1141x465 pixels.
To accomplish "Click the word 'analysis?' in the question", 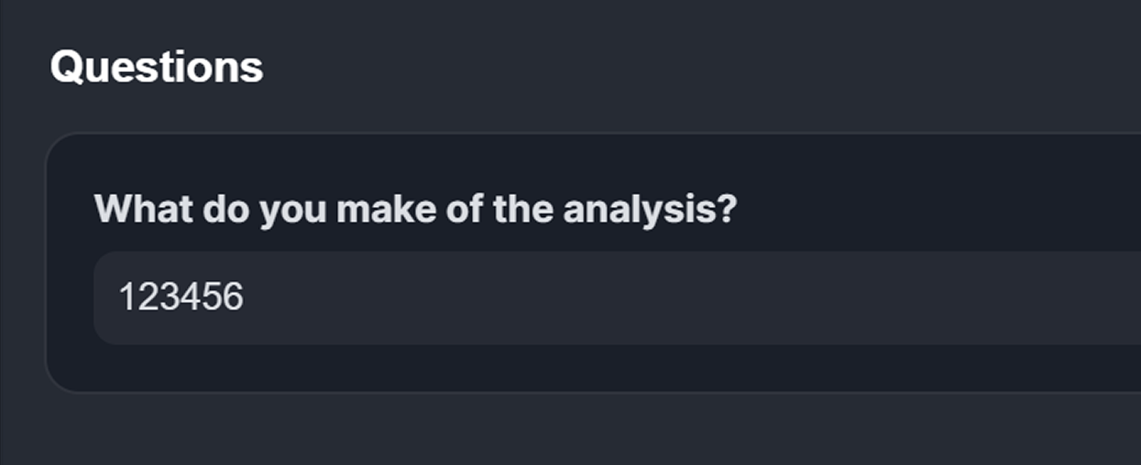I will [x=650, y=209].
